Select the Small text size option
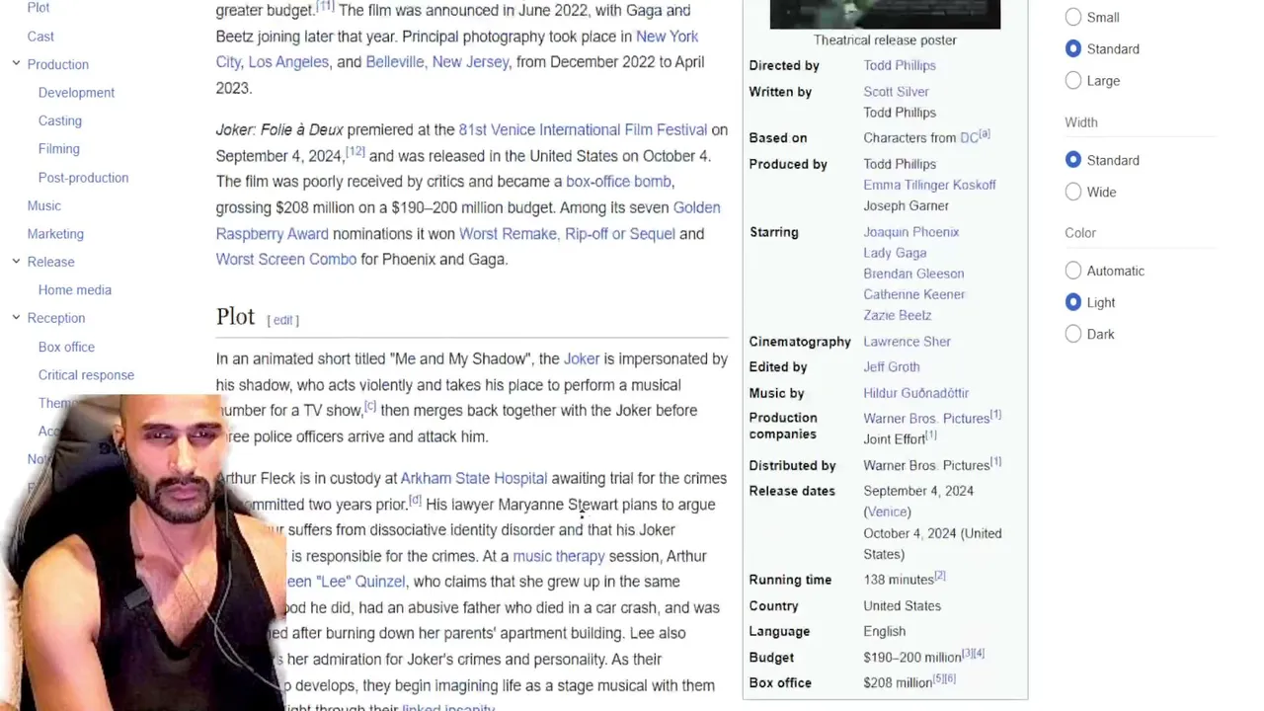 click(1073, 17)
